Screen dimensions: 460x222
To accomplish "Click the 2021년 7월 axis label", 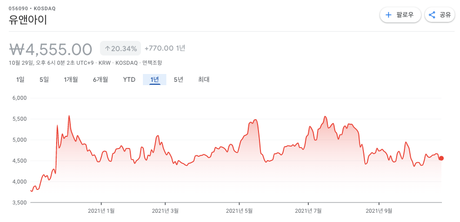I will tap(308, 211).
